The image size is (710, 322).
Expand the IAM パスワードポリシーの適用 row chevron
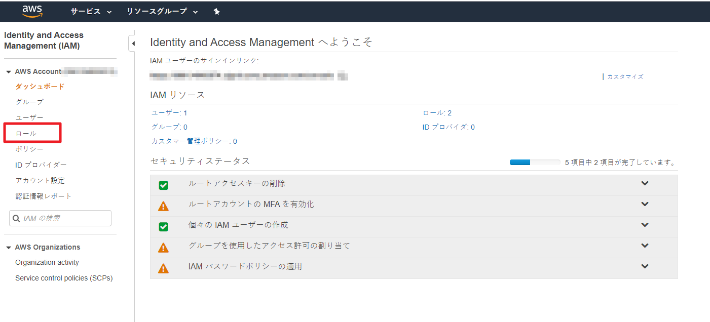pyautogui.click(x=645, y=266)
